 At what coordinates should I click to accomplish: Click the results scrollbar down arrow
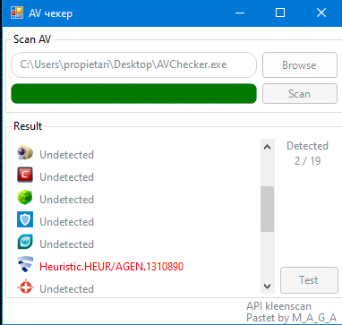267,287
